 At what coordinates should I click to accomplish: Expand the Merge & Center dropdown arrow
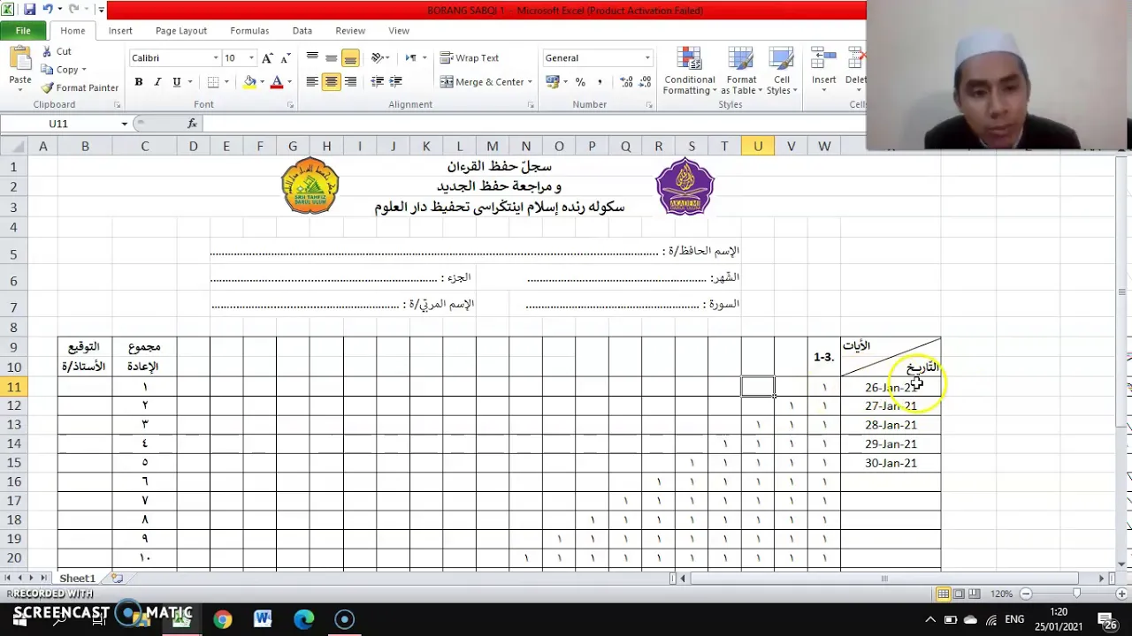coord(530,82)
